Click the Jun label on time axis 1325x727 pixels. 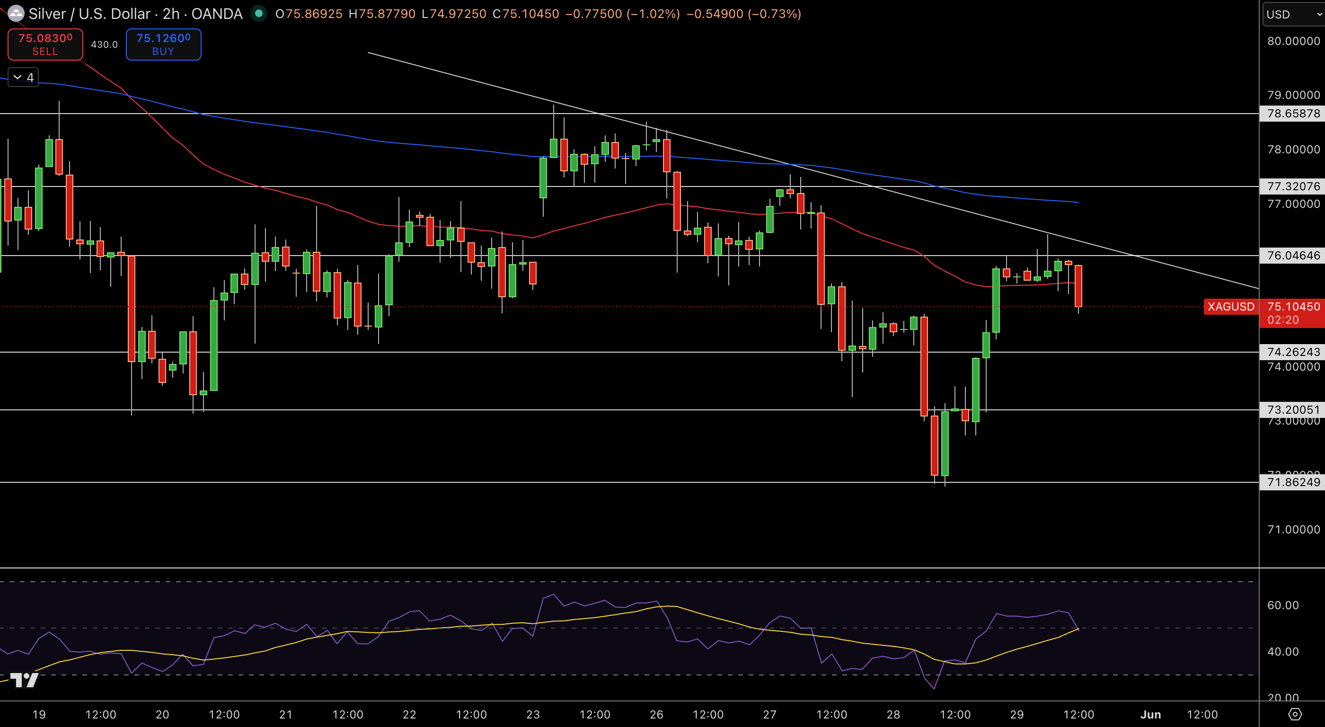point(1151,714)
